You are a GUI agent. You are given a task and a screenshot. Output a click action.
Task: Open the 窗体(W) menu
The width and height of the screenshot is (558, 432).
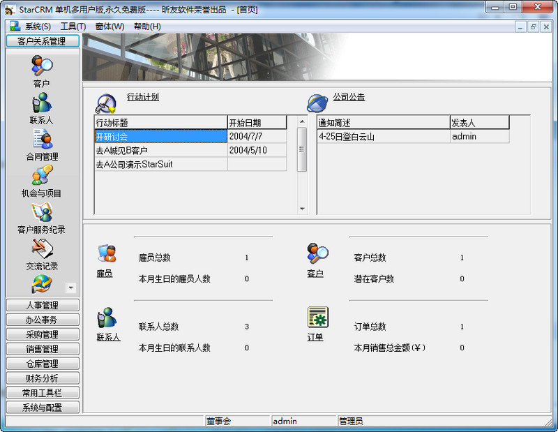point(110,27)
